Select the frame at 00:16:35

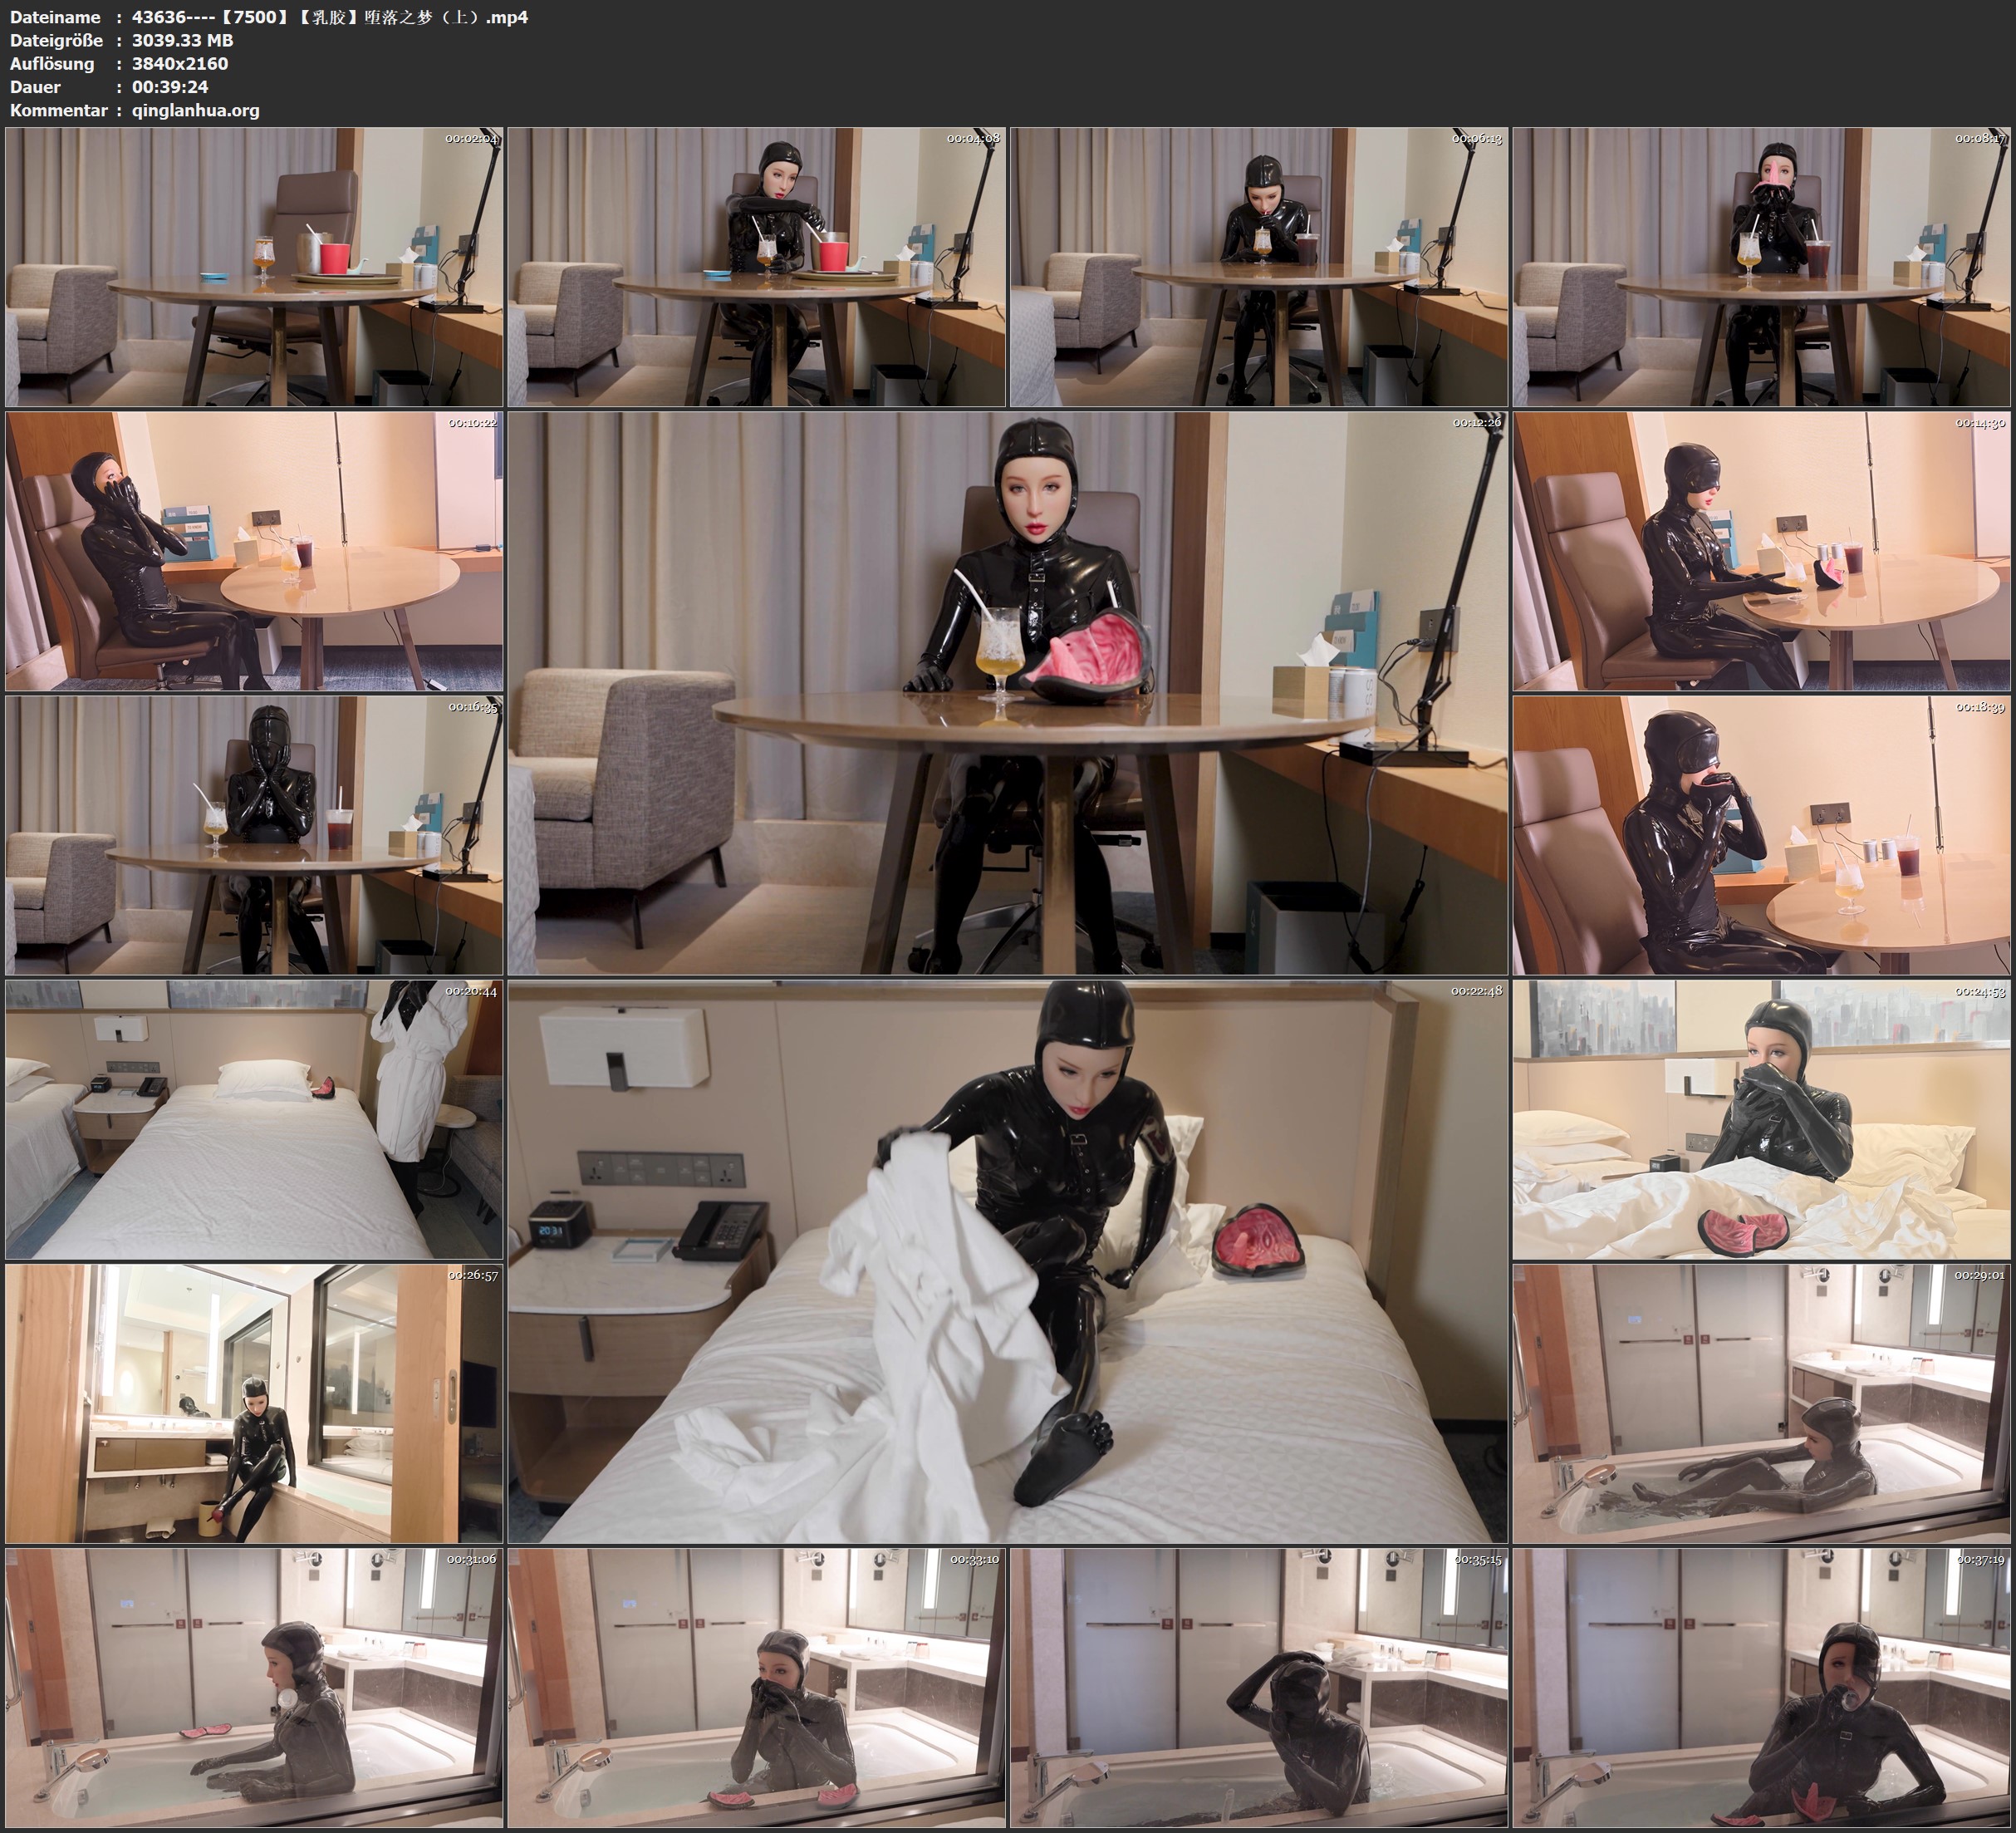coord(254,835)
